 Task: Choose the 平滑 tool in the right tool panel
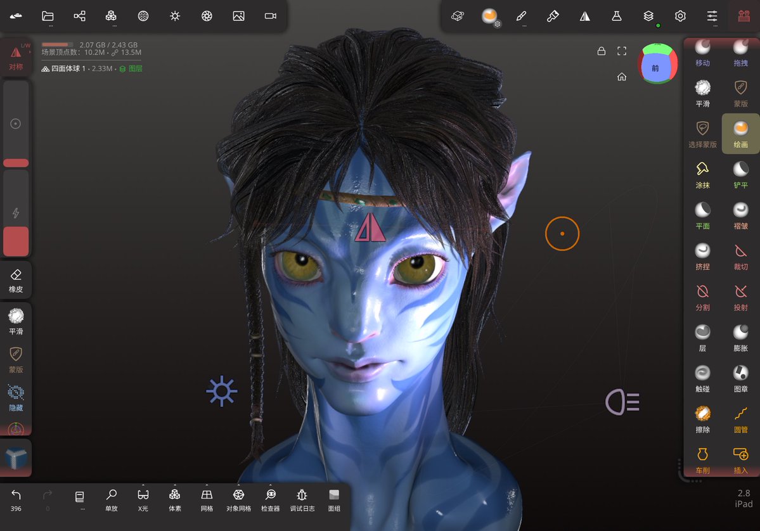pyautogui.click(x=702, y=94)
